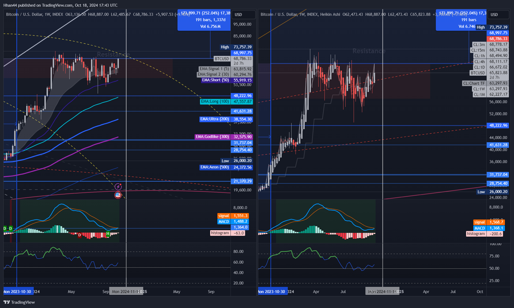Viewport: 514px width, 308px height.
Task: Click Mon 2023-10-30 date marker on left chart
Action: tap(18, 291)
